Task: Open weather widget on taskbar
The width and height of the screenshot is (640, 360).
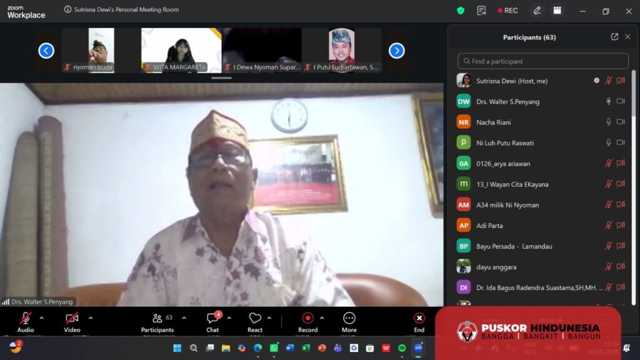Action: (16, 347)
